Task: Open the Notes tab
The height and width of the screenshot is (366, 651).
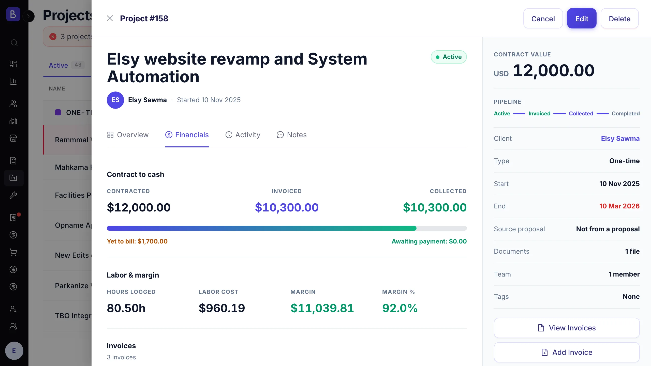Action: click(292, 135)
